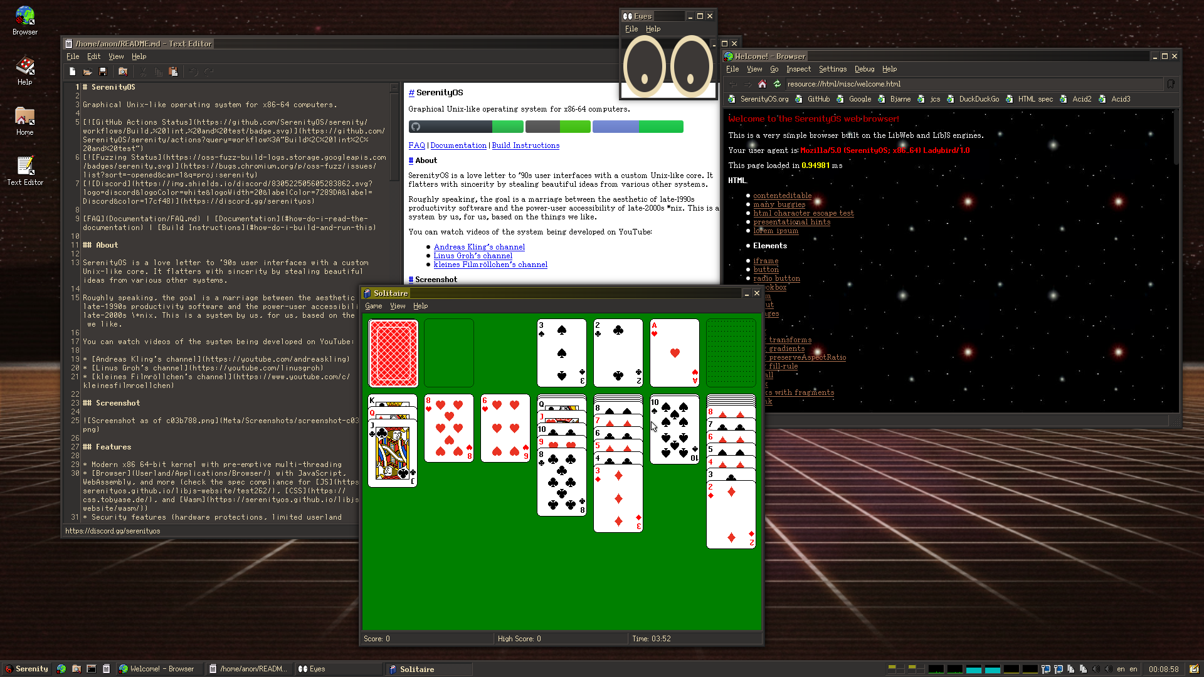Bookmark this page using the Browser bookmark icon
1204x677 pixels.
click(x=1171, y=84)
